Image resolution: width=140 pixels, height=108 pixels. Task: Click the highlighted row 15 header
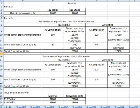pyautogui.click(x=2, y=54)
